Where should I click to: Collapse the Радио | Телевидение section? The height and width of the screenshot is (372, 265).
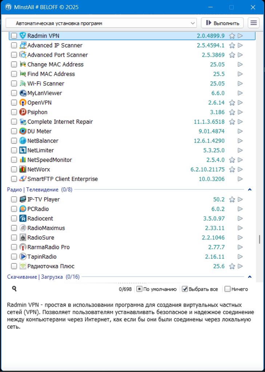pos(250,189)
